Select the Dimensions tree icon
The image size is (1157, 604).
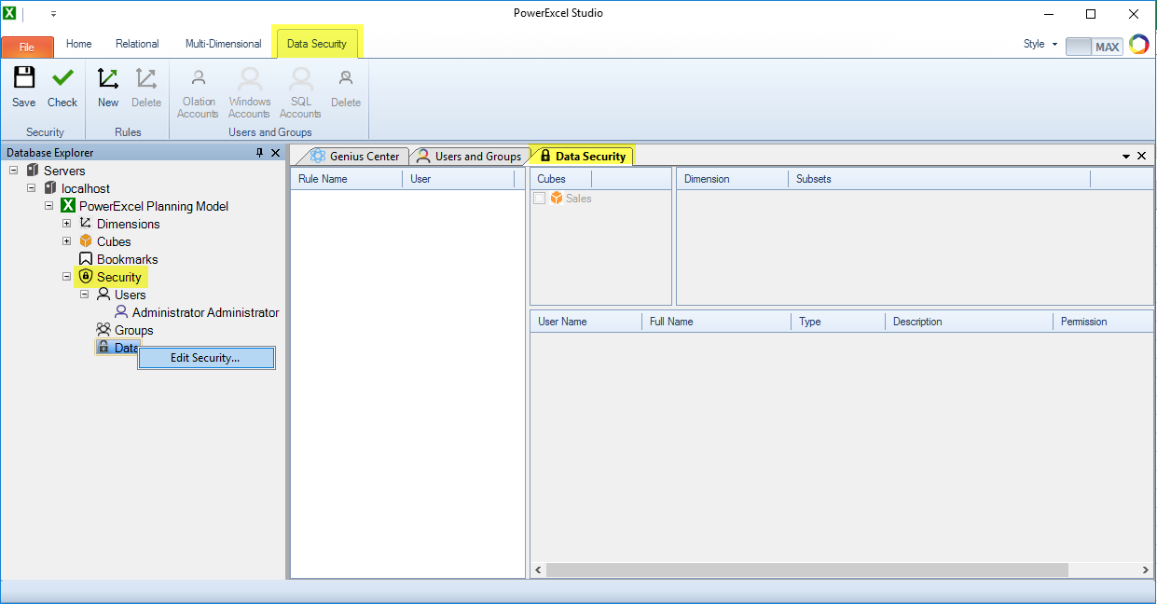(x=86, y=224)
